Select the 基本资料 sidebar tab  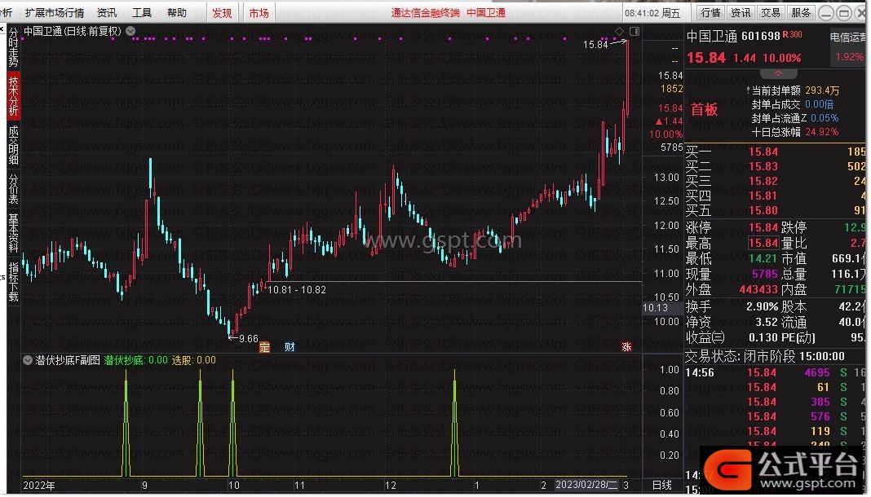click(13, 232)
